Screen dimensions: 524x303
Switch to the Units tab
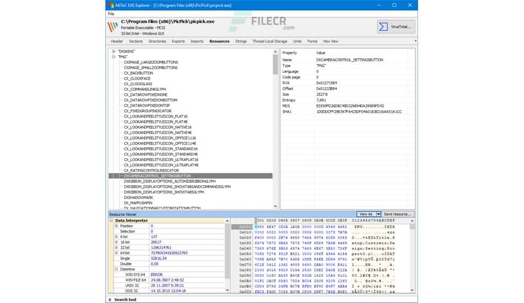pos(297,41)
